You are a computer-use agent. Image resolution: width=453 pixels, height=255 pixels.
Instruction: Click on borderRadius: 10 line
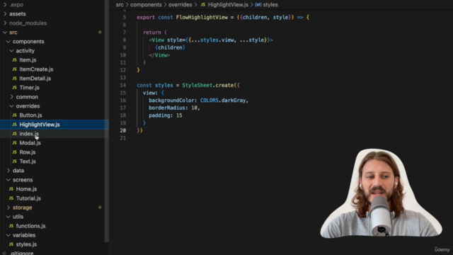click(x=174, y=108)
